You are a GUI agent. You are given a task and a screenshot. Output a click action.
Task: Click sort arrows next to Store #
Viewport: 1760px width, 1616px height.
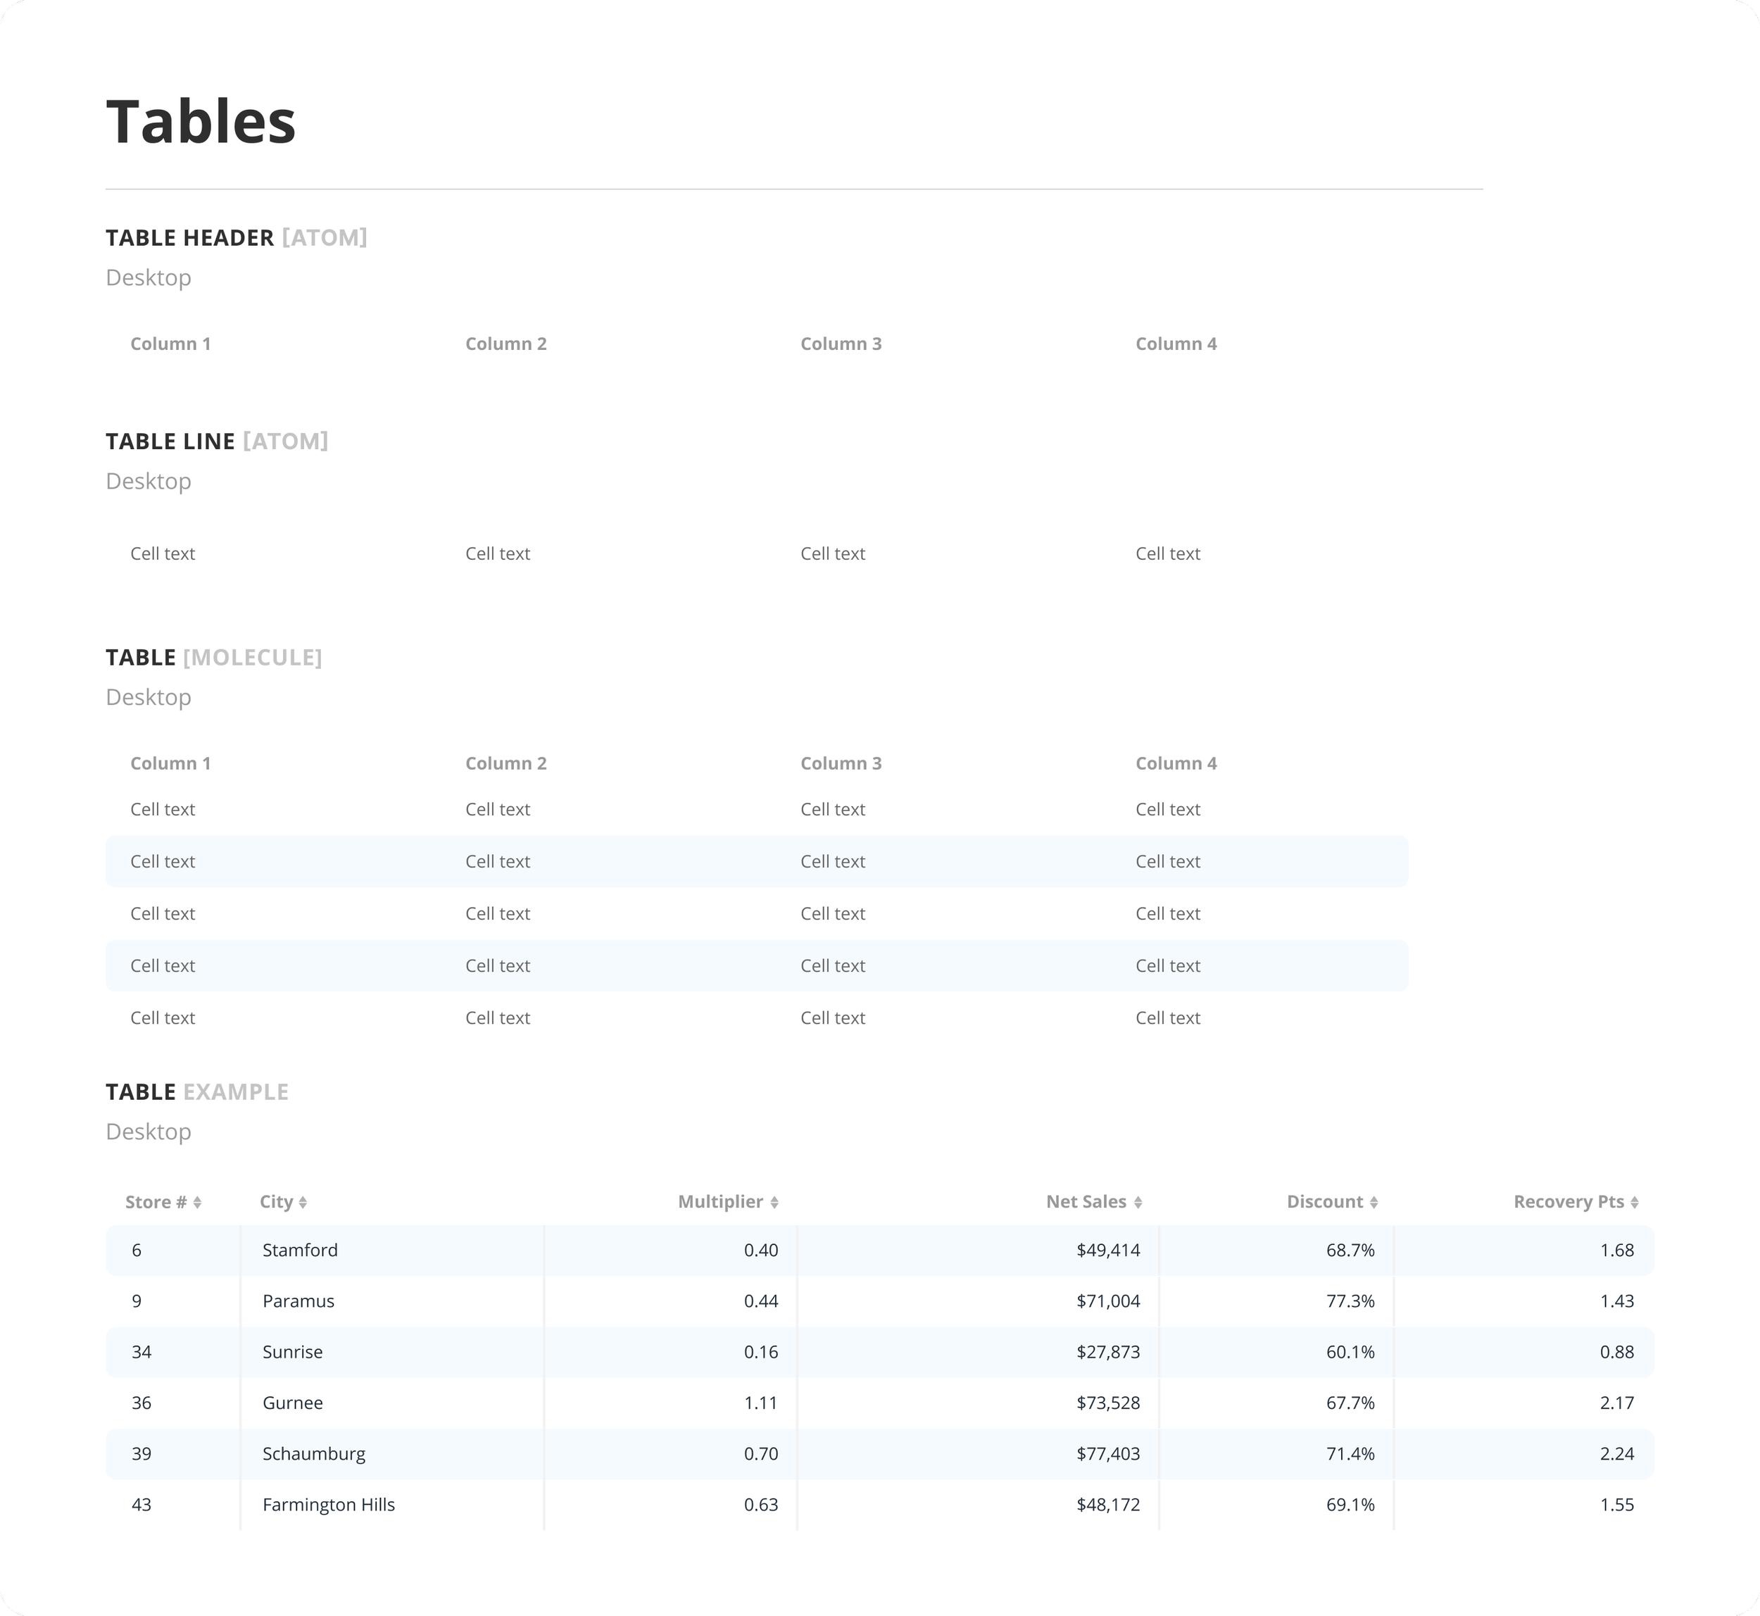pyautogui.click(x=198, y=1203)
